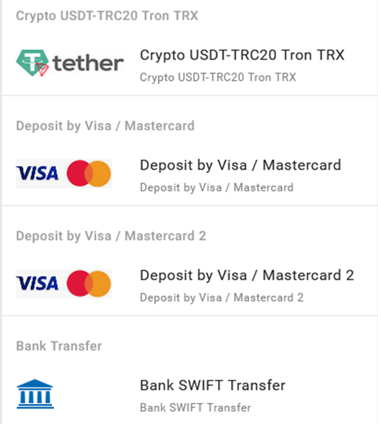Click the small Bank SWIFT Transfer subtitle text
Image resolution: width=378 pixels, height=424 pixels.
click(195, 408)
